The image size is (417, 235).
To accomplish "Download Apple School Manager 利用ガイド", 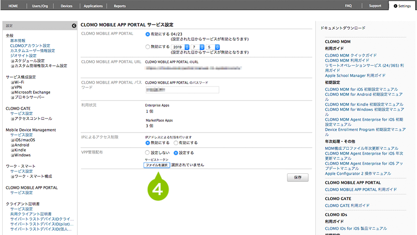I will pyautogui.click(x=355, y=76).
